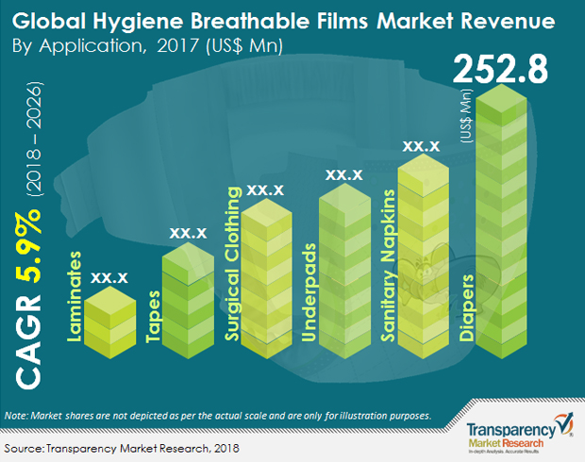Screen dimensions: 585x462
Task: Click the Diapers vertical label
Action: [x=466, y=308]
